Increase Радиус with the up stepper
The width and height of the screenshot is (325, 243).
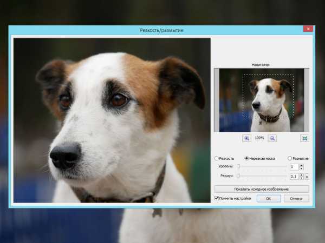click(x=301, y=175)
